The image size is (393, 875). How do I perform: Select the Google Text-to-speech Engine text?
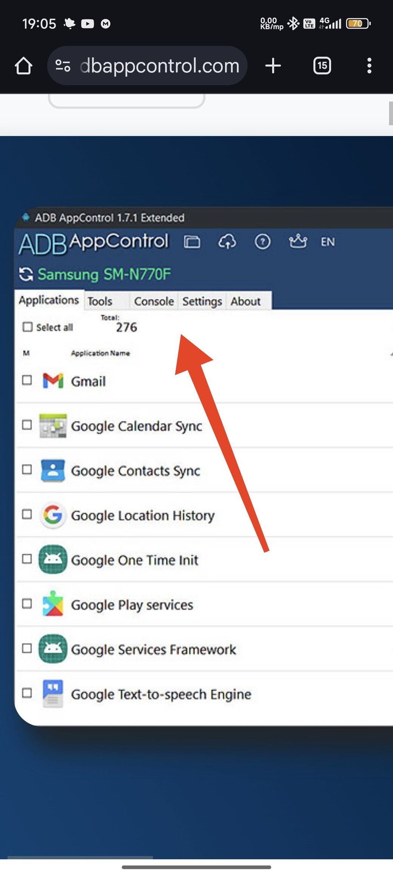(161, 694)
